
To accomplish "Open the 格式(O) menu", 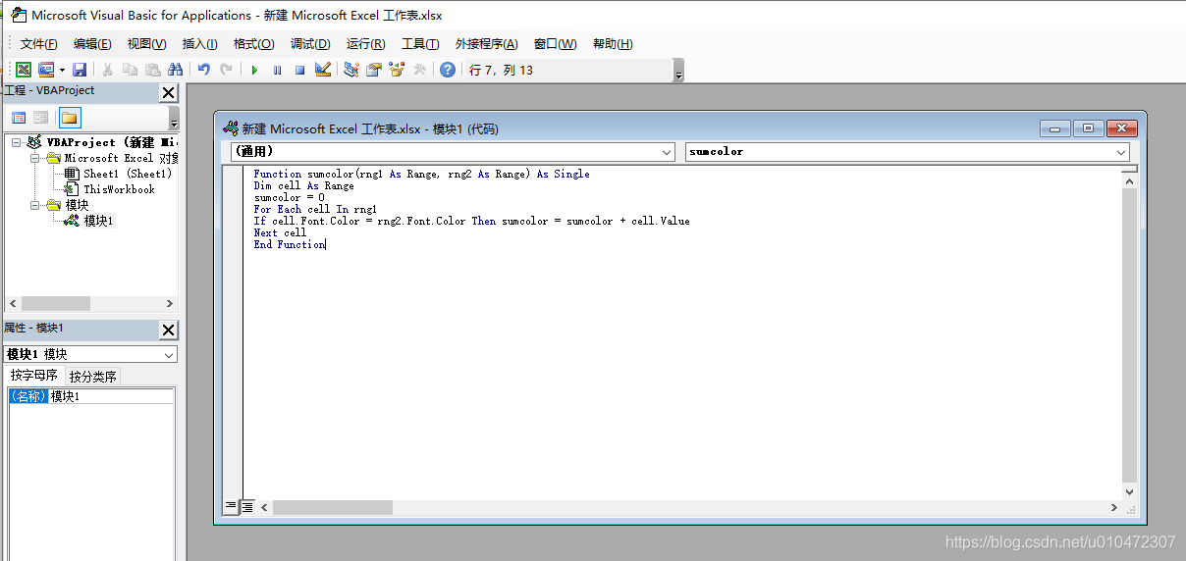I will [x=253, y=44].
